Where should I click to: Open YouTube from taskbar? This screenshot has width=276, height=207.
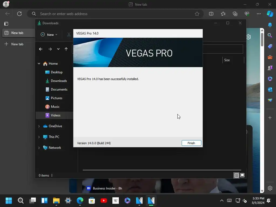104,201
